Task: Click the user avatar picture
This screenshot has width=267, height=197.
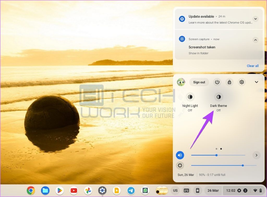Action: [x=181, y=82]
